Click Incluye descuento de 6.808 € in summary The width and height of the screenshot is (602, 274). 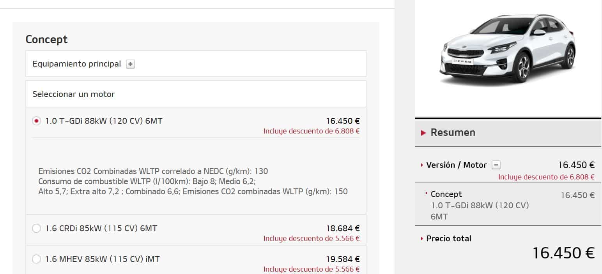(546, 177)
